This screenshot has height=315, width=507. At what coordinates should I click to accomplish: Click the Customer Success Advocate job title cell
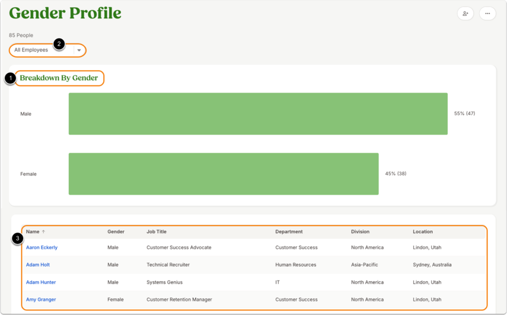[179, 247]
